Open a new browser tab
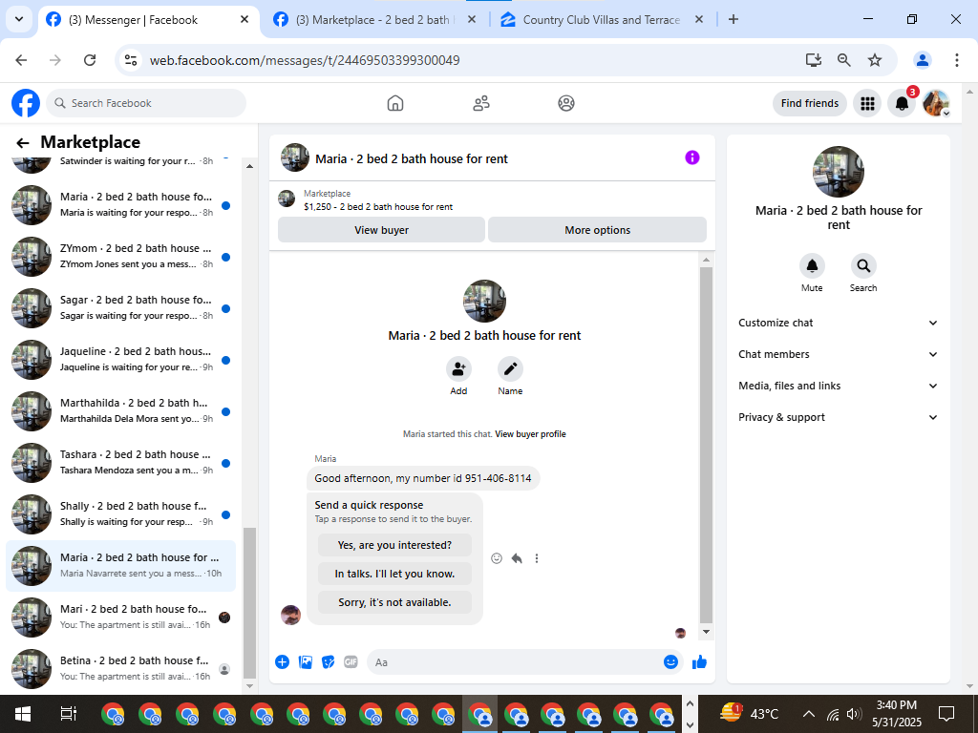This screenshot has height=733, width=978. click(x=733, y=19)
